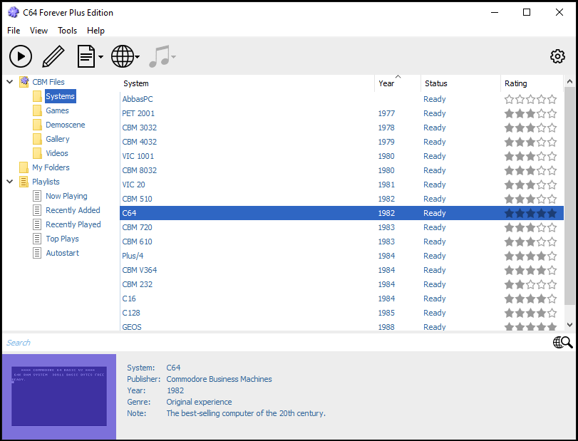
Task: Click the Play button in toolbar
Action: 21,56
